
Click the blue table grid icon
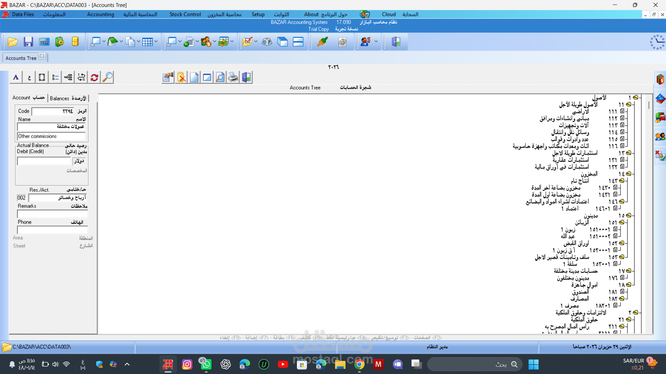tap(147, 42)
